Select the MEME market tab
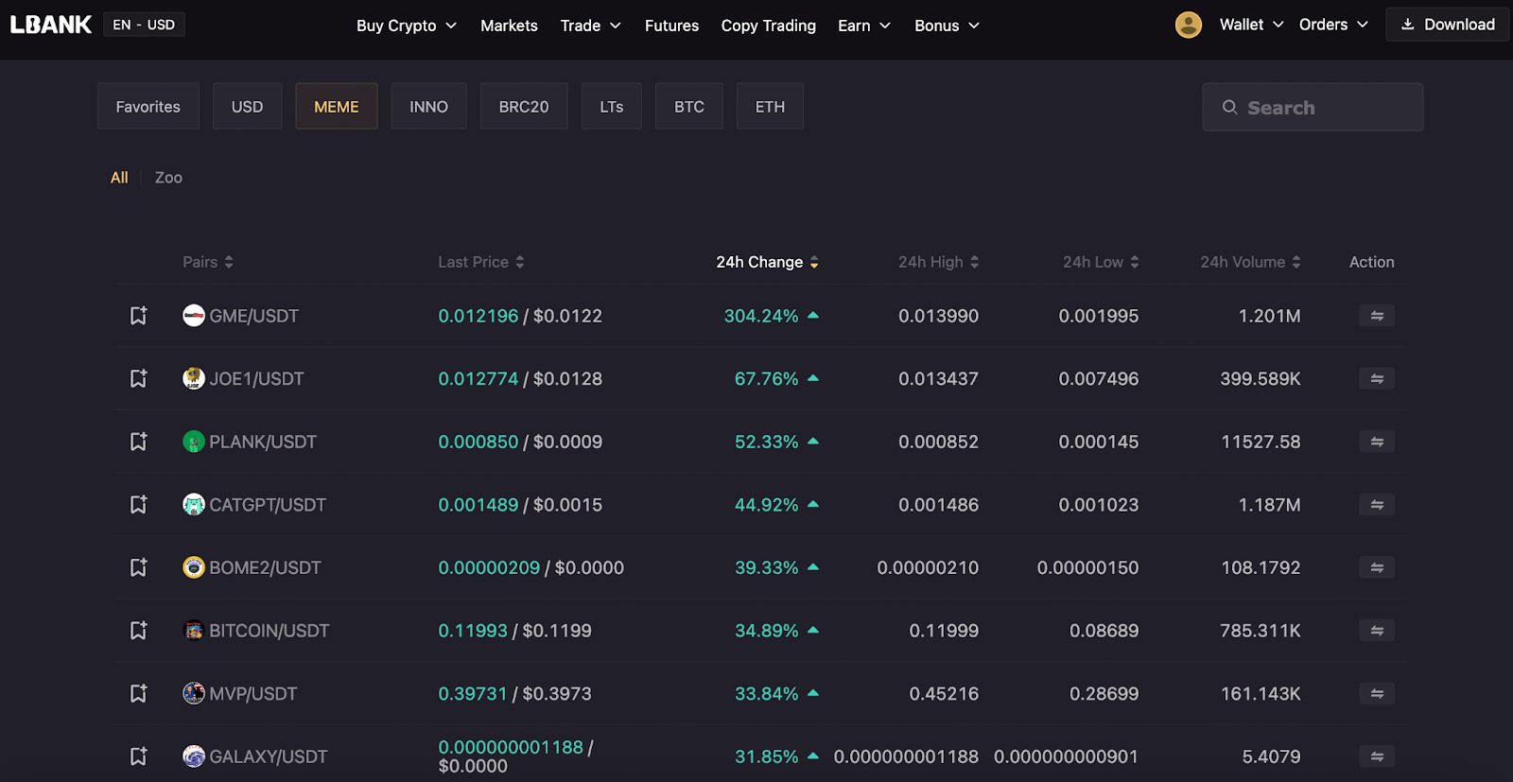The height and width of the screenshot is (782, 1513). tap(337, 107)
